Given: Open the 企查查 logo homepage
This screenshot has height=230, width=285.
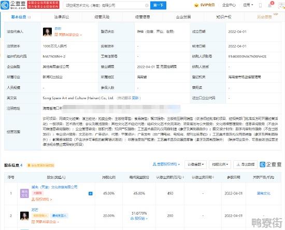Looking at the screenshot, I should pyautogui.click(x=13, y=5).
